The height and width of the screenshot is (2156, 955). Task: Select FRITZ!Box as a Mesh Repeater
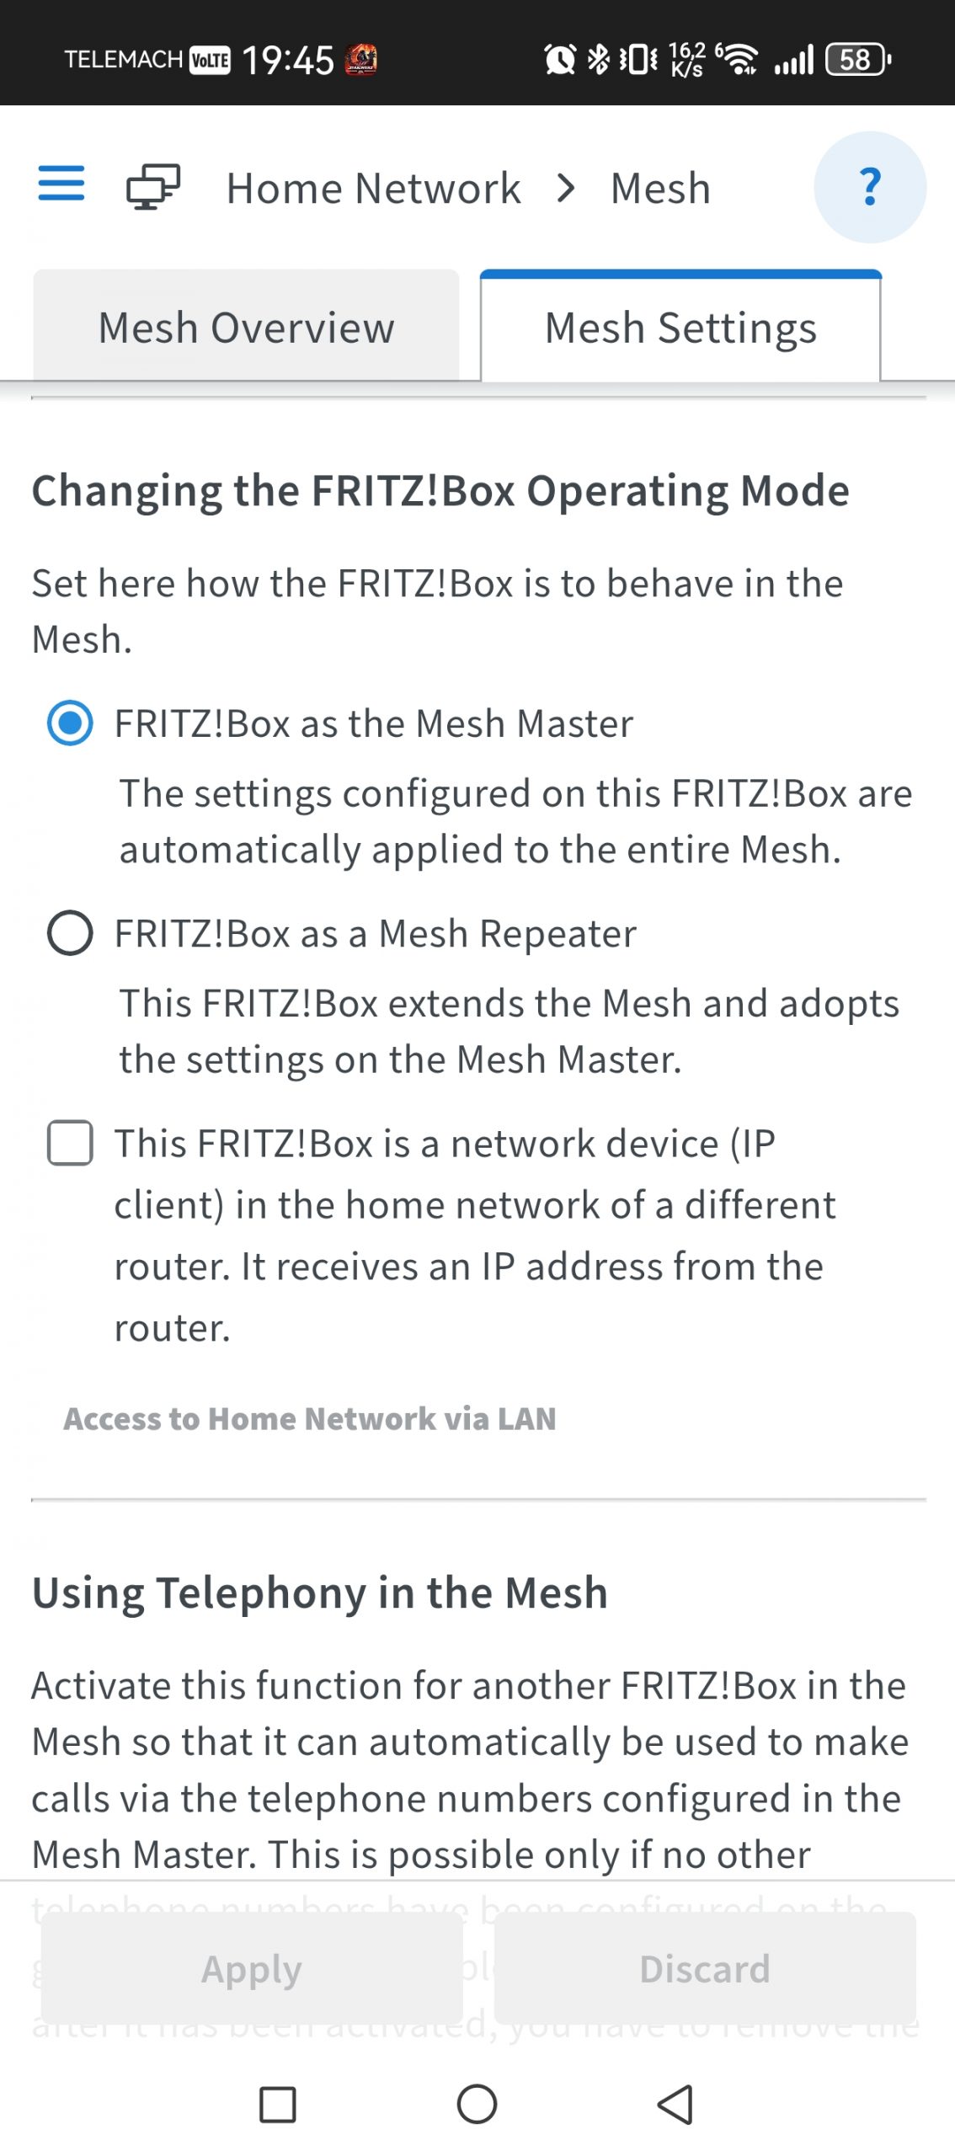[x=70, y=933]
